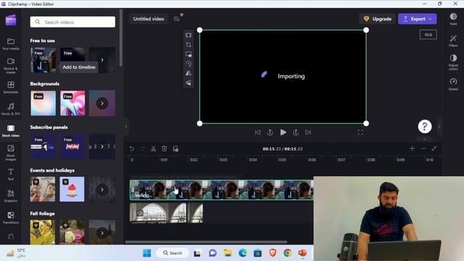Screen dimensions: 464x261
Task: Focus the Search videos field
Action: [72, 22]
